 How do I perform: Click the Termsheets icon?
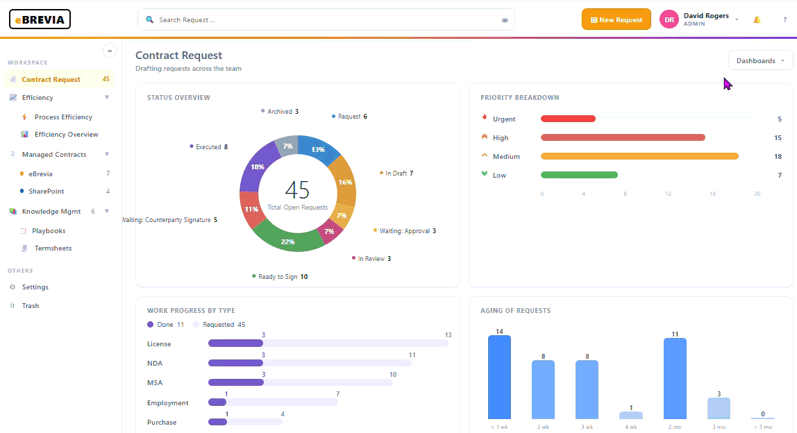point(24,248)
